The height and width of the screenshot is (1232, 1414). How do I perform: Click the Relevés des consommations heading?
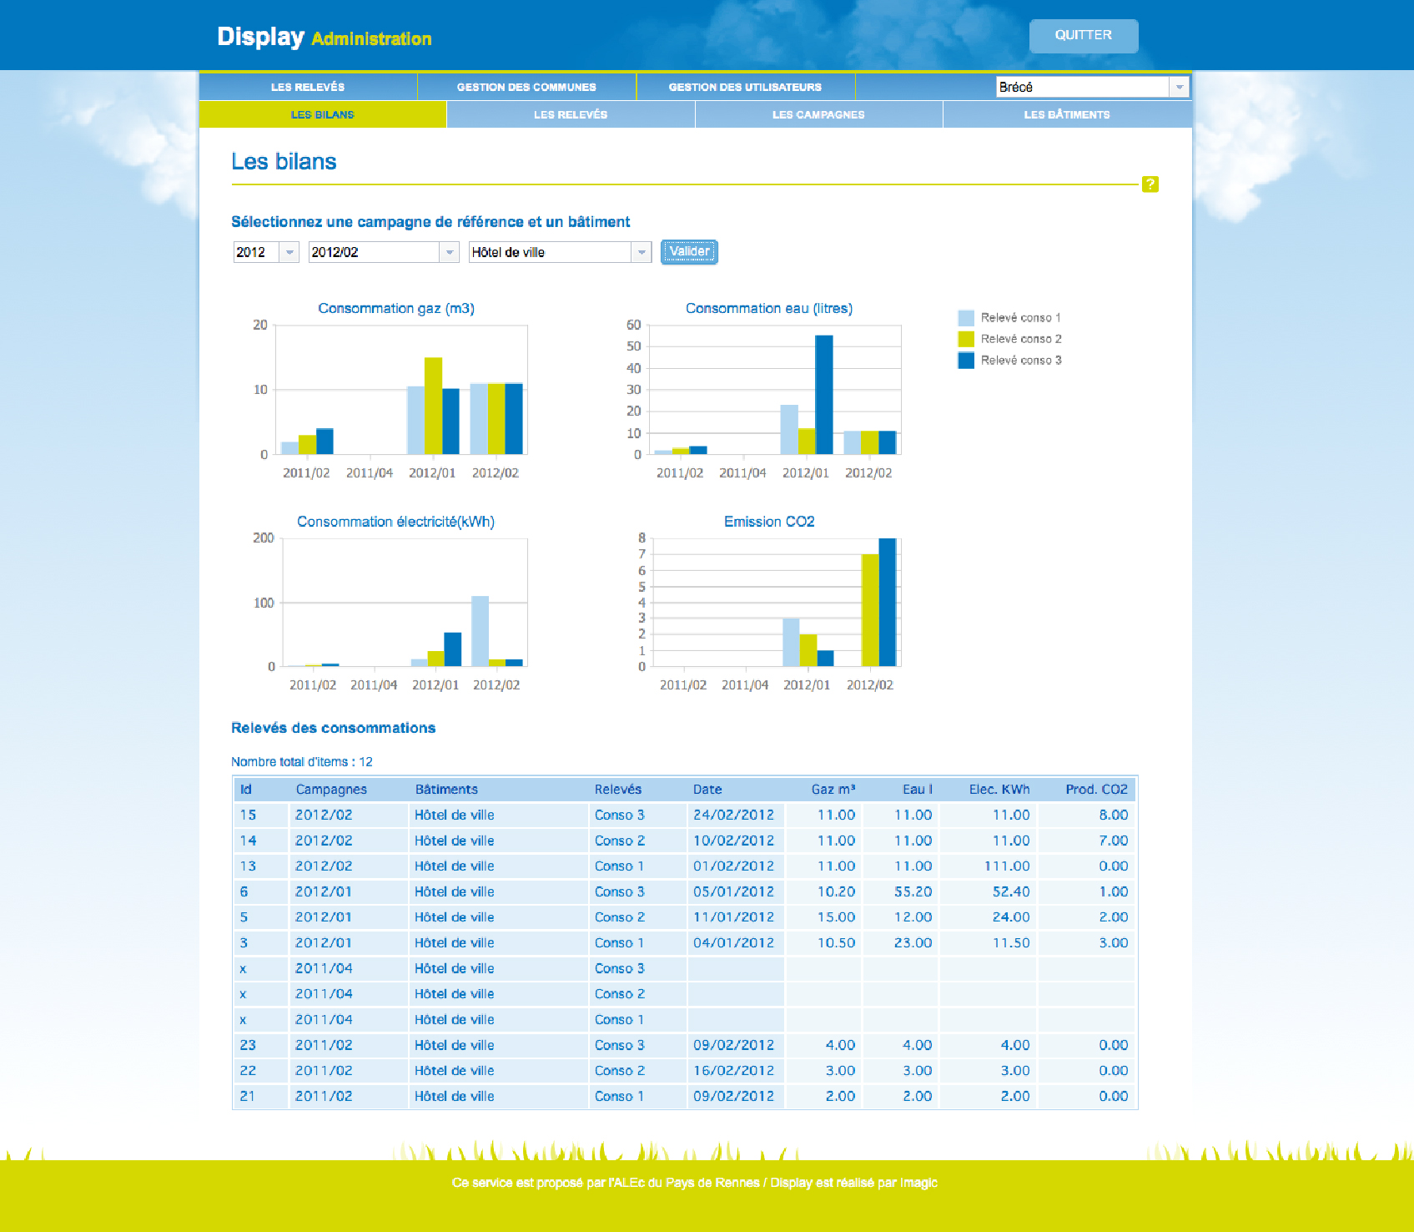tap(334, 728)
